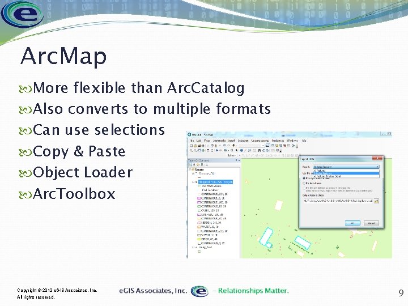This screenshot has width=408, height=306.
Task: Open the Customize menu
Action: [x=278, y=141]
